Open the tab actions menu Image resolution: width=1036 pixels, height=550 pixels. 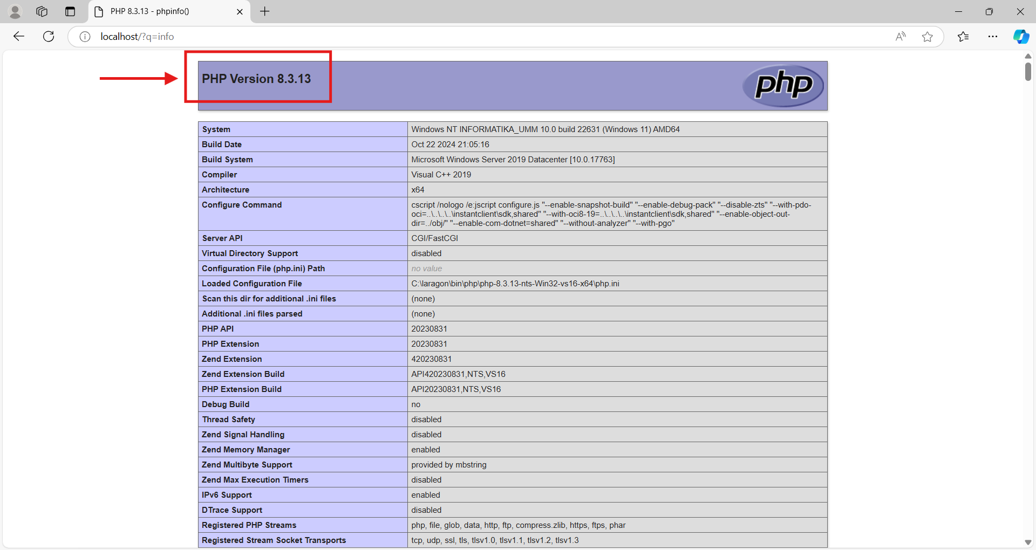[70, 11]
